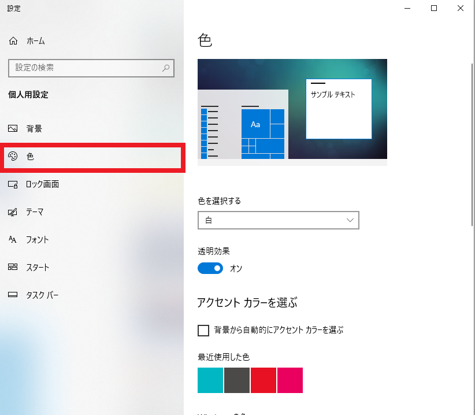This screenshot has width=475, height=415.
Task: Click the 個人用設定 heading
Action: (x=28, y=95)
